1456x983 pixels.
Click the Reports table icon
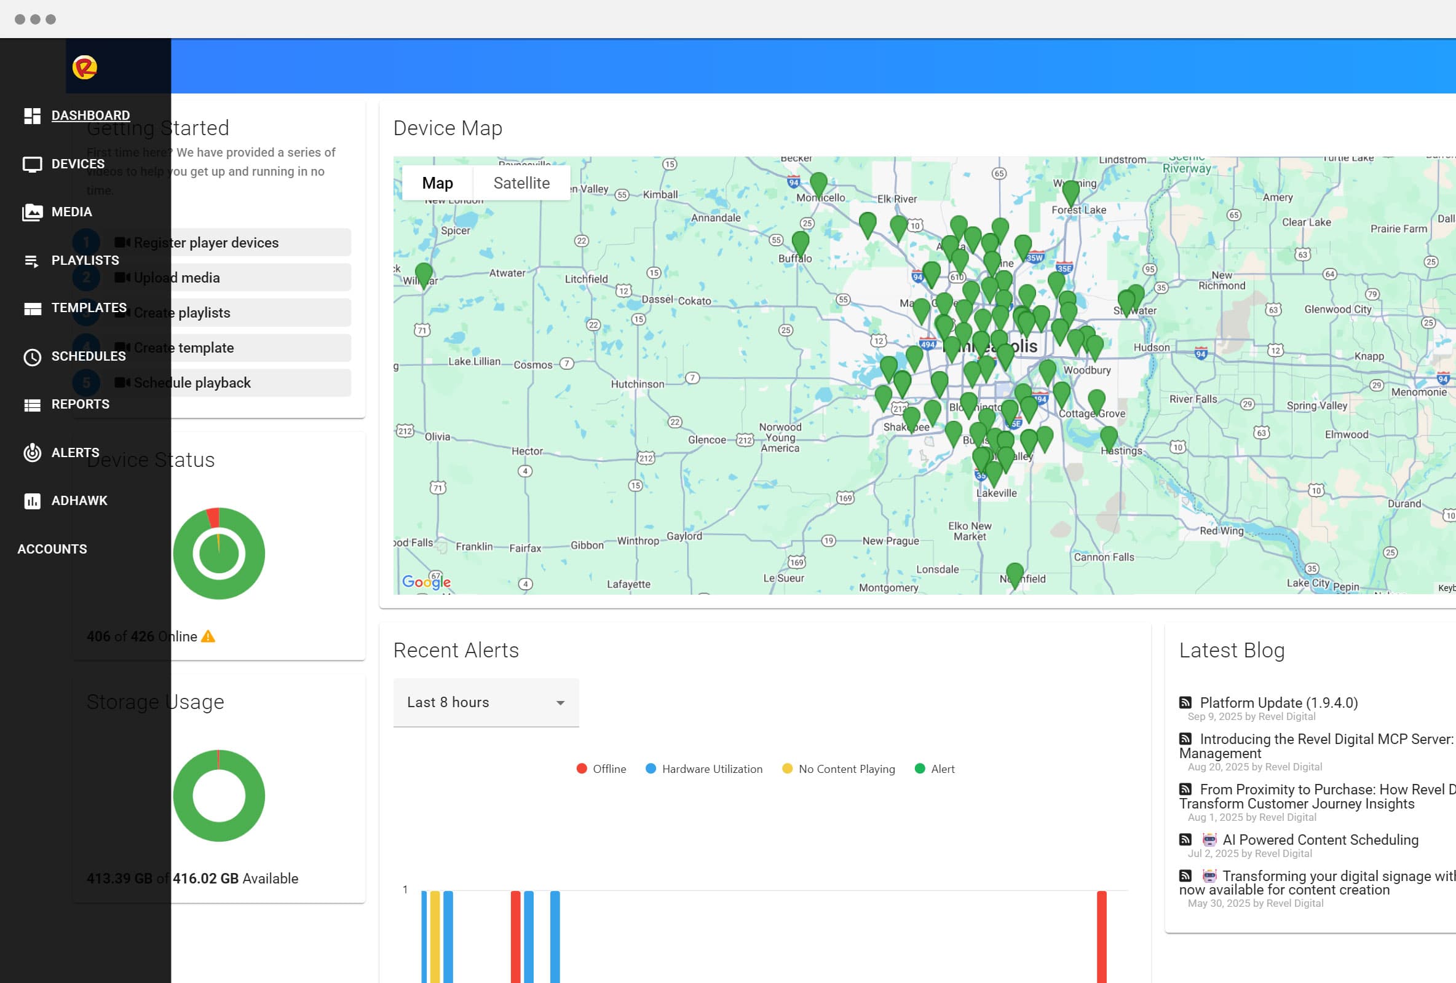32,404
